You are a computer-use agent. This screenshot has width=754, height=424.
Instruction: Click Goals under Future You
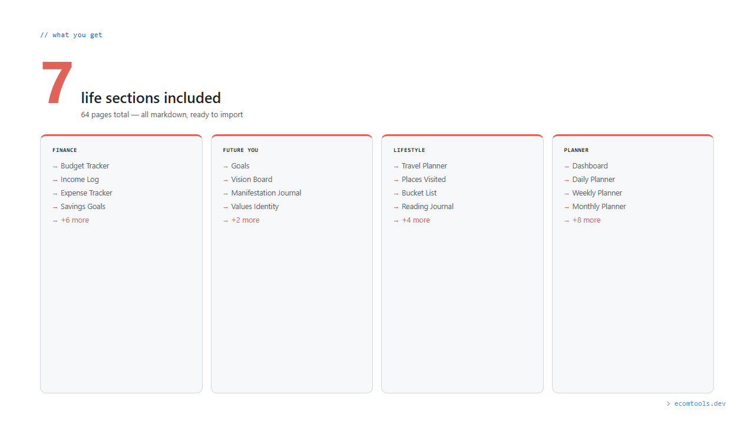pyautogui.click(x=240, y=166)
